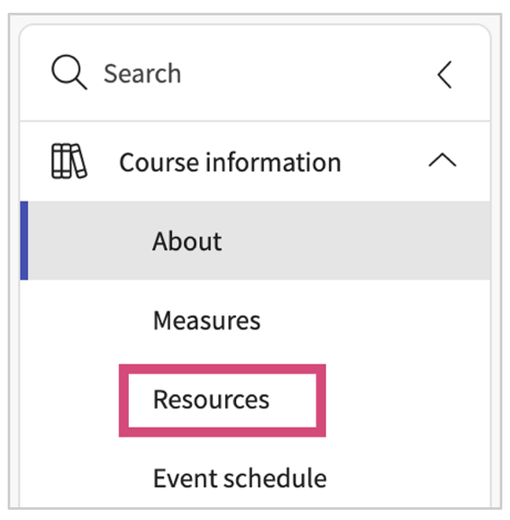The image size is (510, 520).
Task: Navigate to the Event schedule link
Action: coord(240,478)
